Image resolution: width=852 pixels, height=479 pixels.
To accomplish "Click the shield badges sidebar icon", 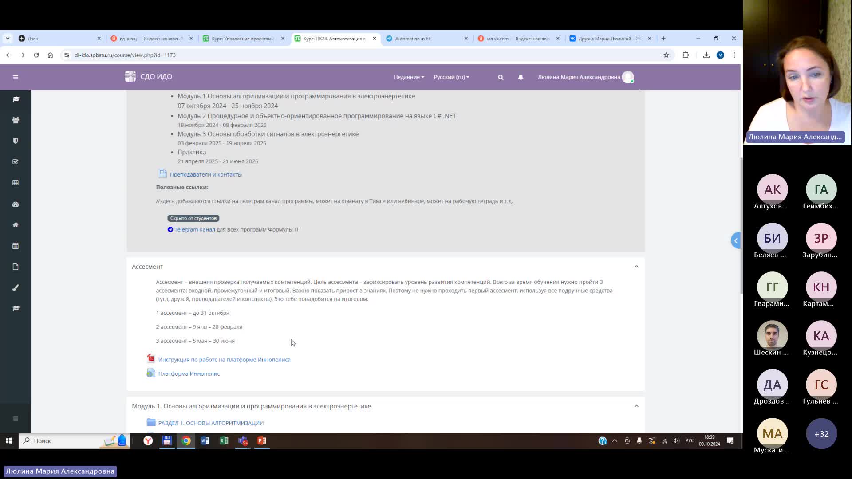I will pos(16,141).
